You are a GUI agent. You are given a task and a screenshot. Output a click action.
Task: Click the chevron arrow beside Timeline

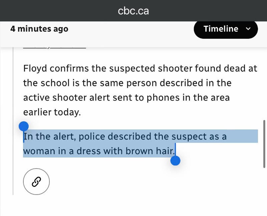coord(248,29)
